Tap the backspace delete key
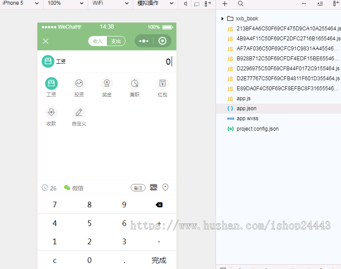The width and height of the screenshot is (341, 269). click(159, 205)
